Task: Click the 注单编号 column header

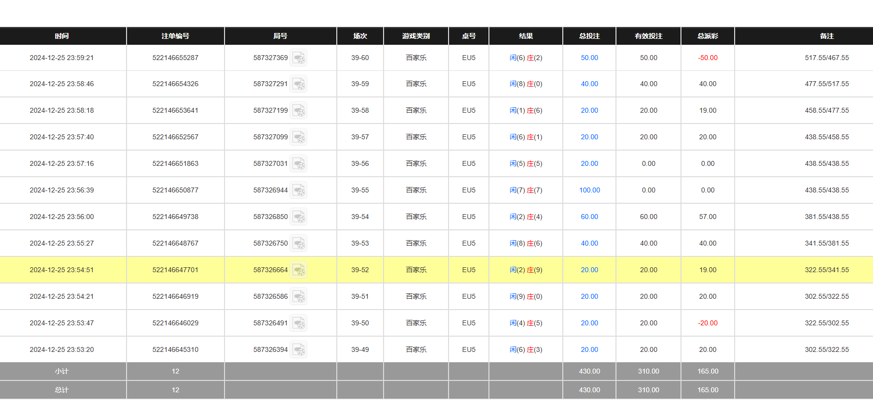Action: click(175, 36)
